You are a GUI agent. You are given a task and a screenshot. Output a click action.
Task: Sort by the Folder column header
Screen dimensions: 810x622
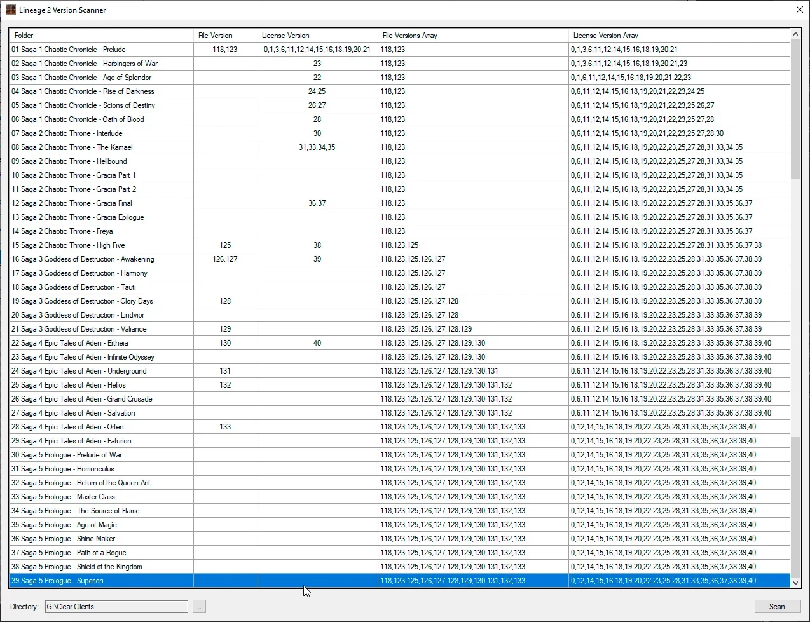click(101, 36)
